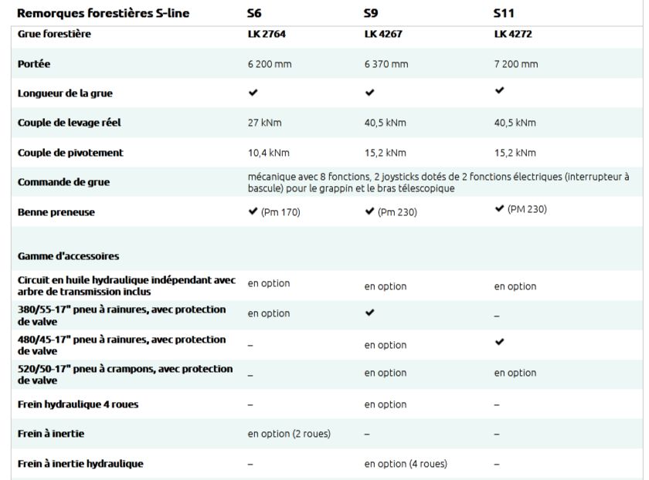Select the "en option (4 roues)" cell

pos(405,464)
